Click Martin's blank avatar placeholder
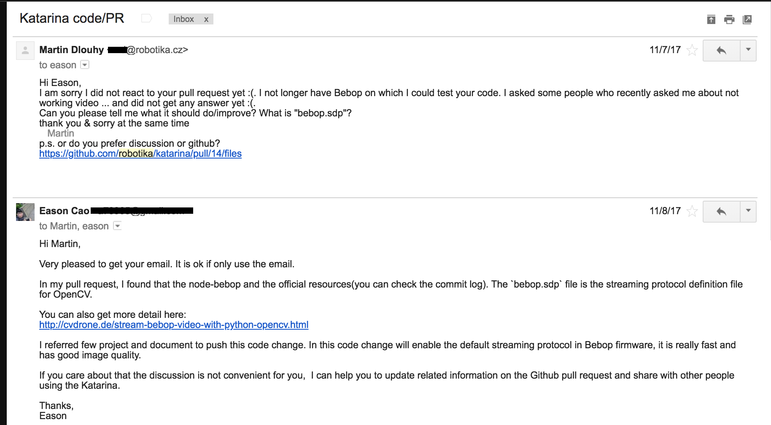771x425 pixels. coord(25,50)
